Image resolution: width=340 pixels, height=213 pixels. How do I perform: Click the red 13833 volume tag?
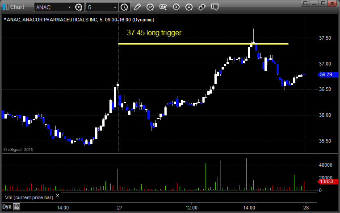[327, 181]
